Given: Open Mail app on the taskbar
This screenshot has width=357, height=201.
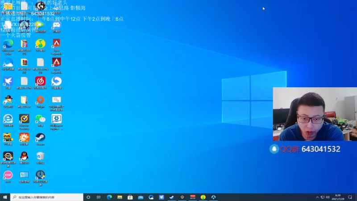Looking at the screenshot, I should [141, 197].
